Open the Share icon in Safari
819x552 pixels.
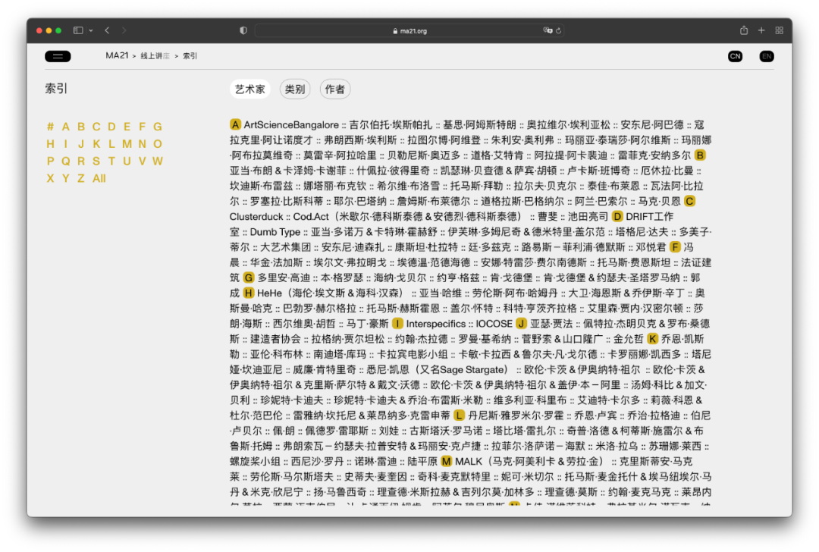pos(744,31)
